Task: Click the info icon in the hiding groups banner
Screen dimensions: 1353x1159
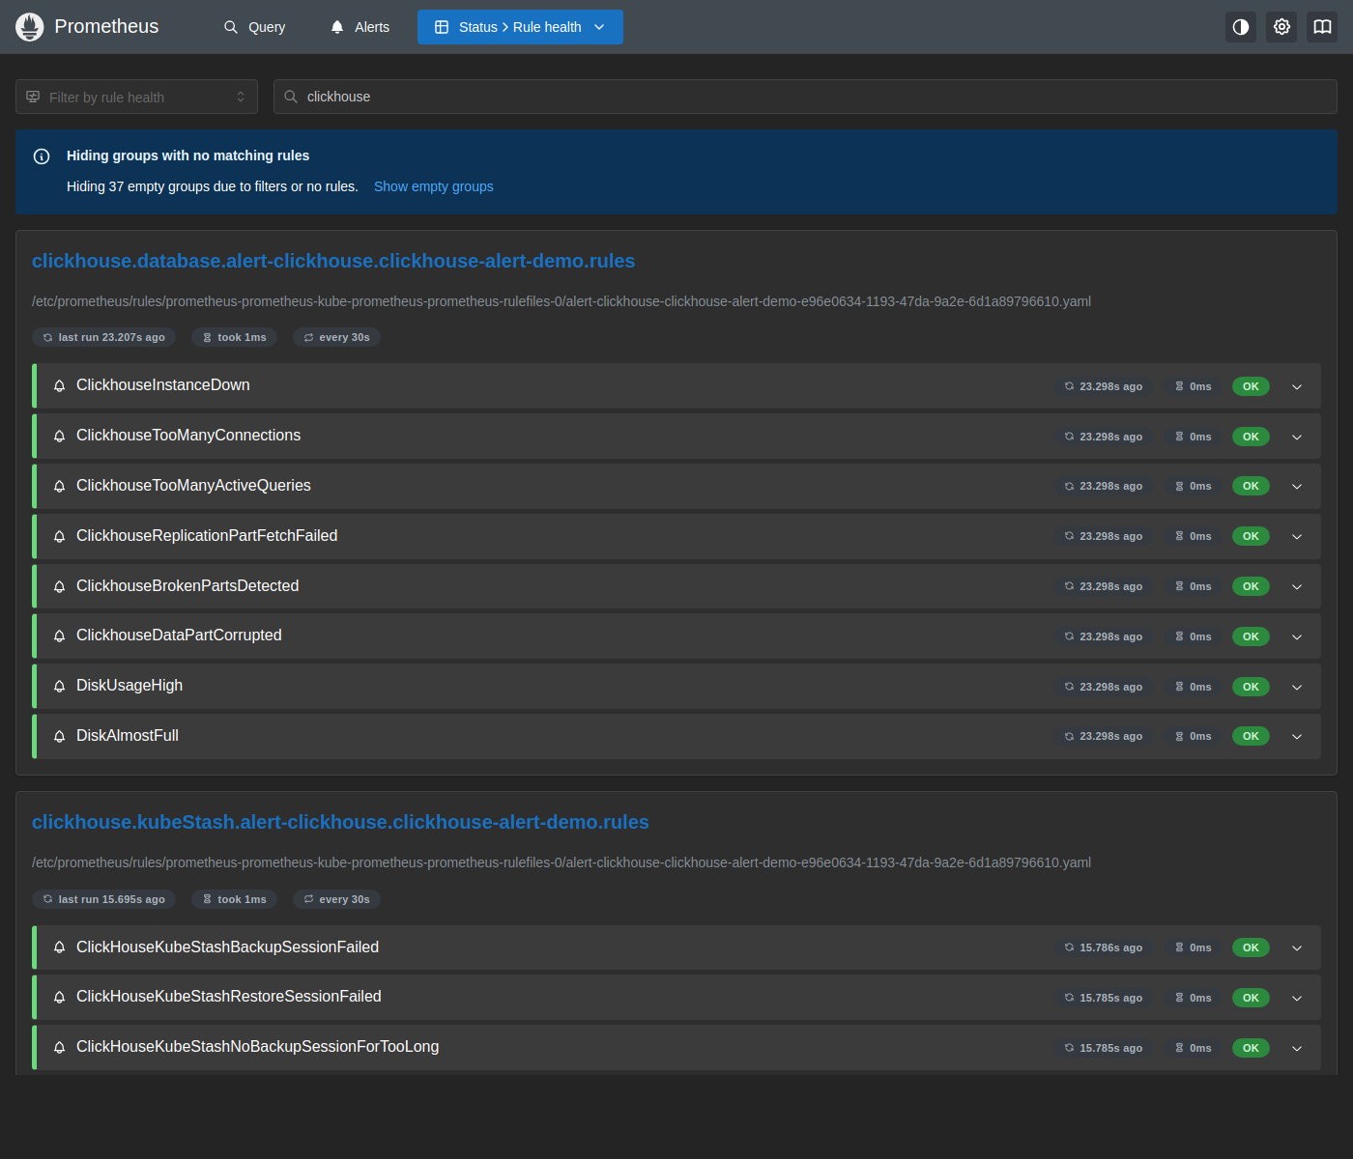Action: [42, 156]
